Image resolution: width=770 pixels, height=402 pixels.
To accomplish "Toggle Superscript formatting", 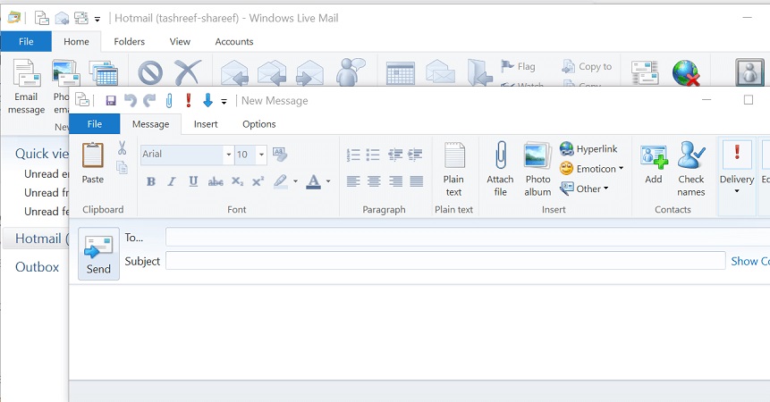I will 258,181.
